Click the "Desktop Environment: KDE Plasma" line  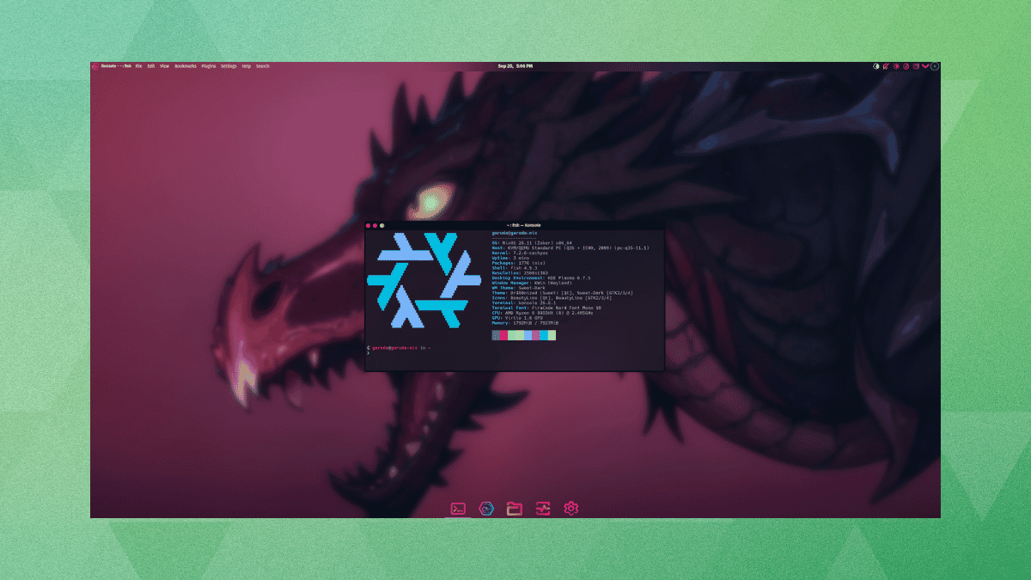click(x=540, y=278)
